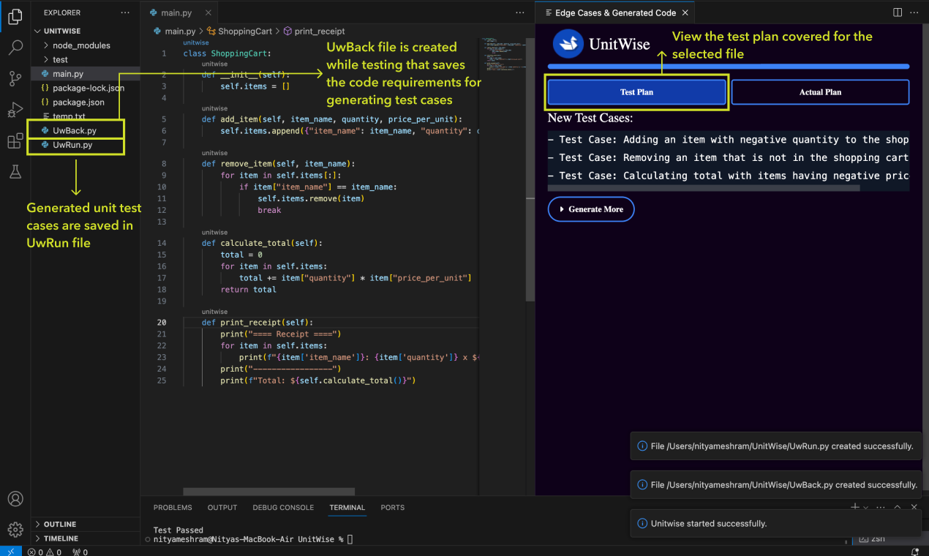Open notifications bell in status bar

[x=915, y=552]
